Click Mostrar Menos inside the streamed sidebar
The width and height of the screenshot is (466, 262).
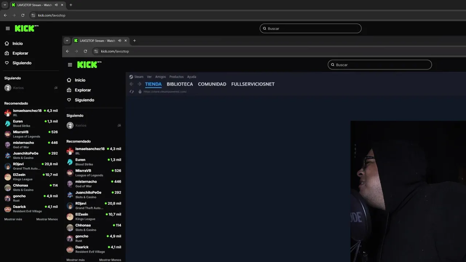pyautogui.click(x=110, y=260)
